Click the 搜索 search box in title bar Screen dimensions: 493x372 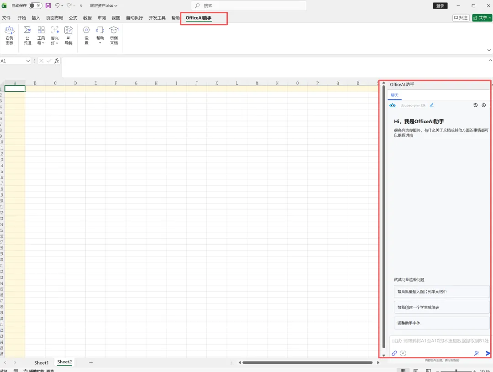click(249, 5)
